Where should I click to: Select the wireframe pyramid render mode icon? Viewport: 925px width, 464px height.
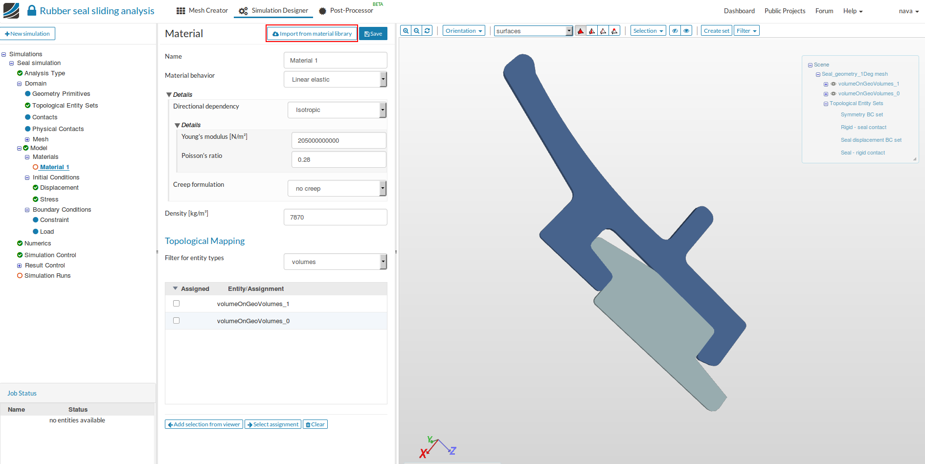[603, 31]
